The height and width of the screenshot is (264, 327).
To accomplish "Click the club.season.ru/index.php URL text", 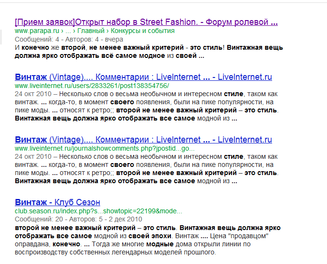I will click(98, 211).
